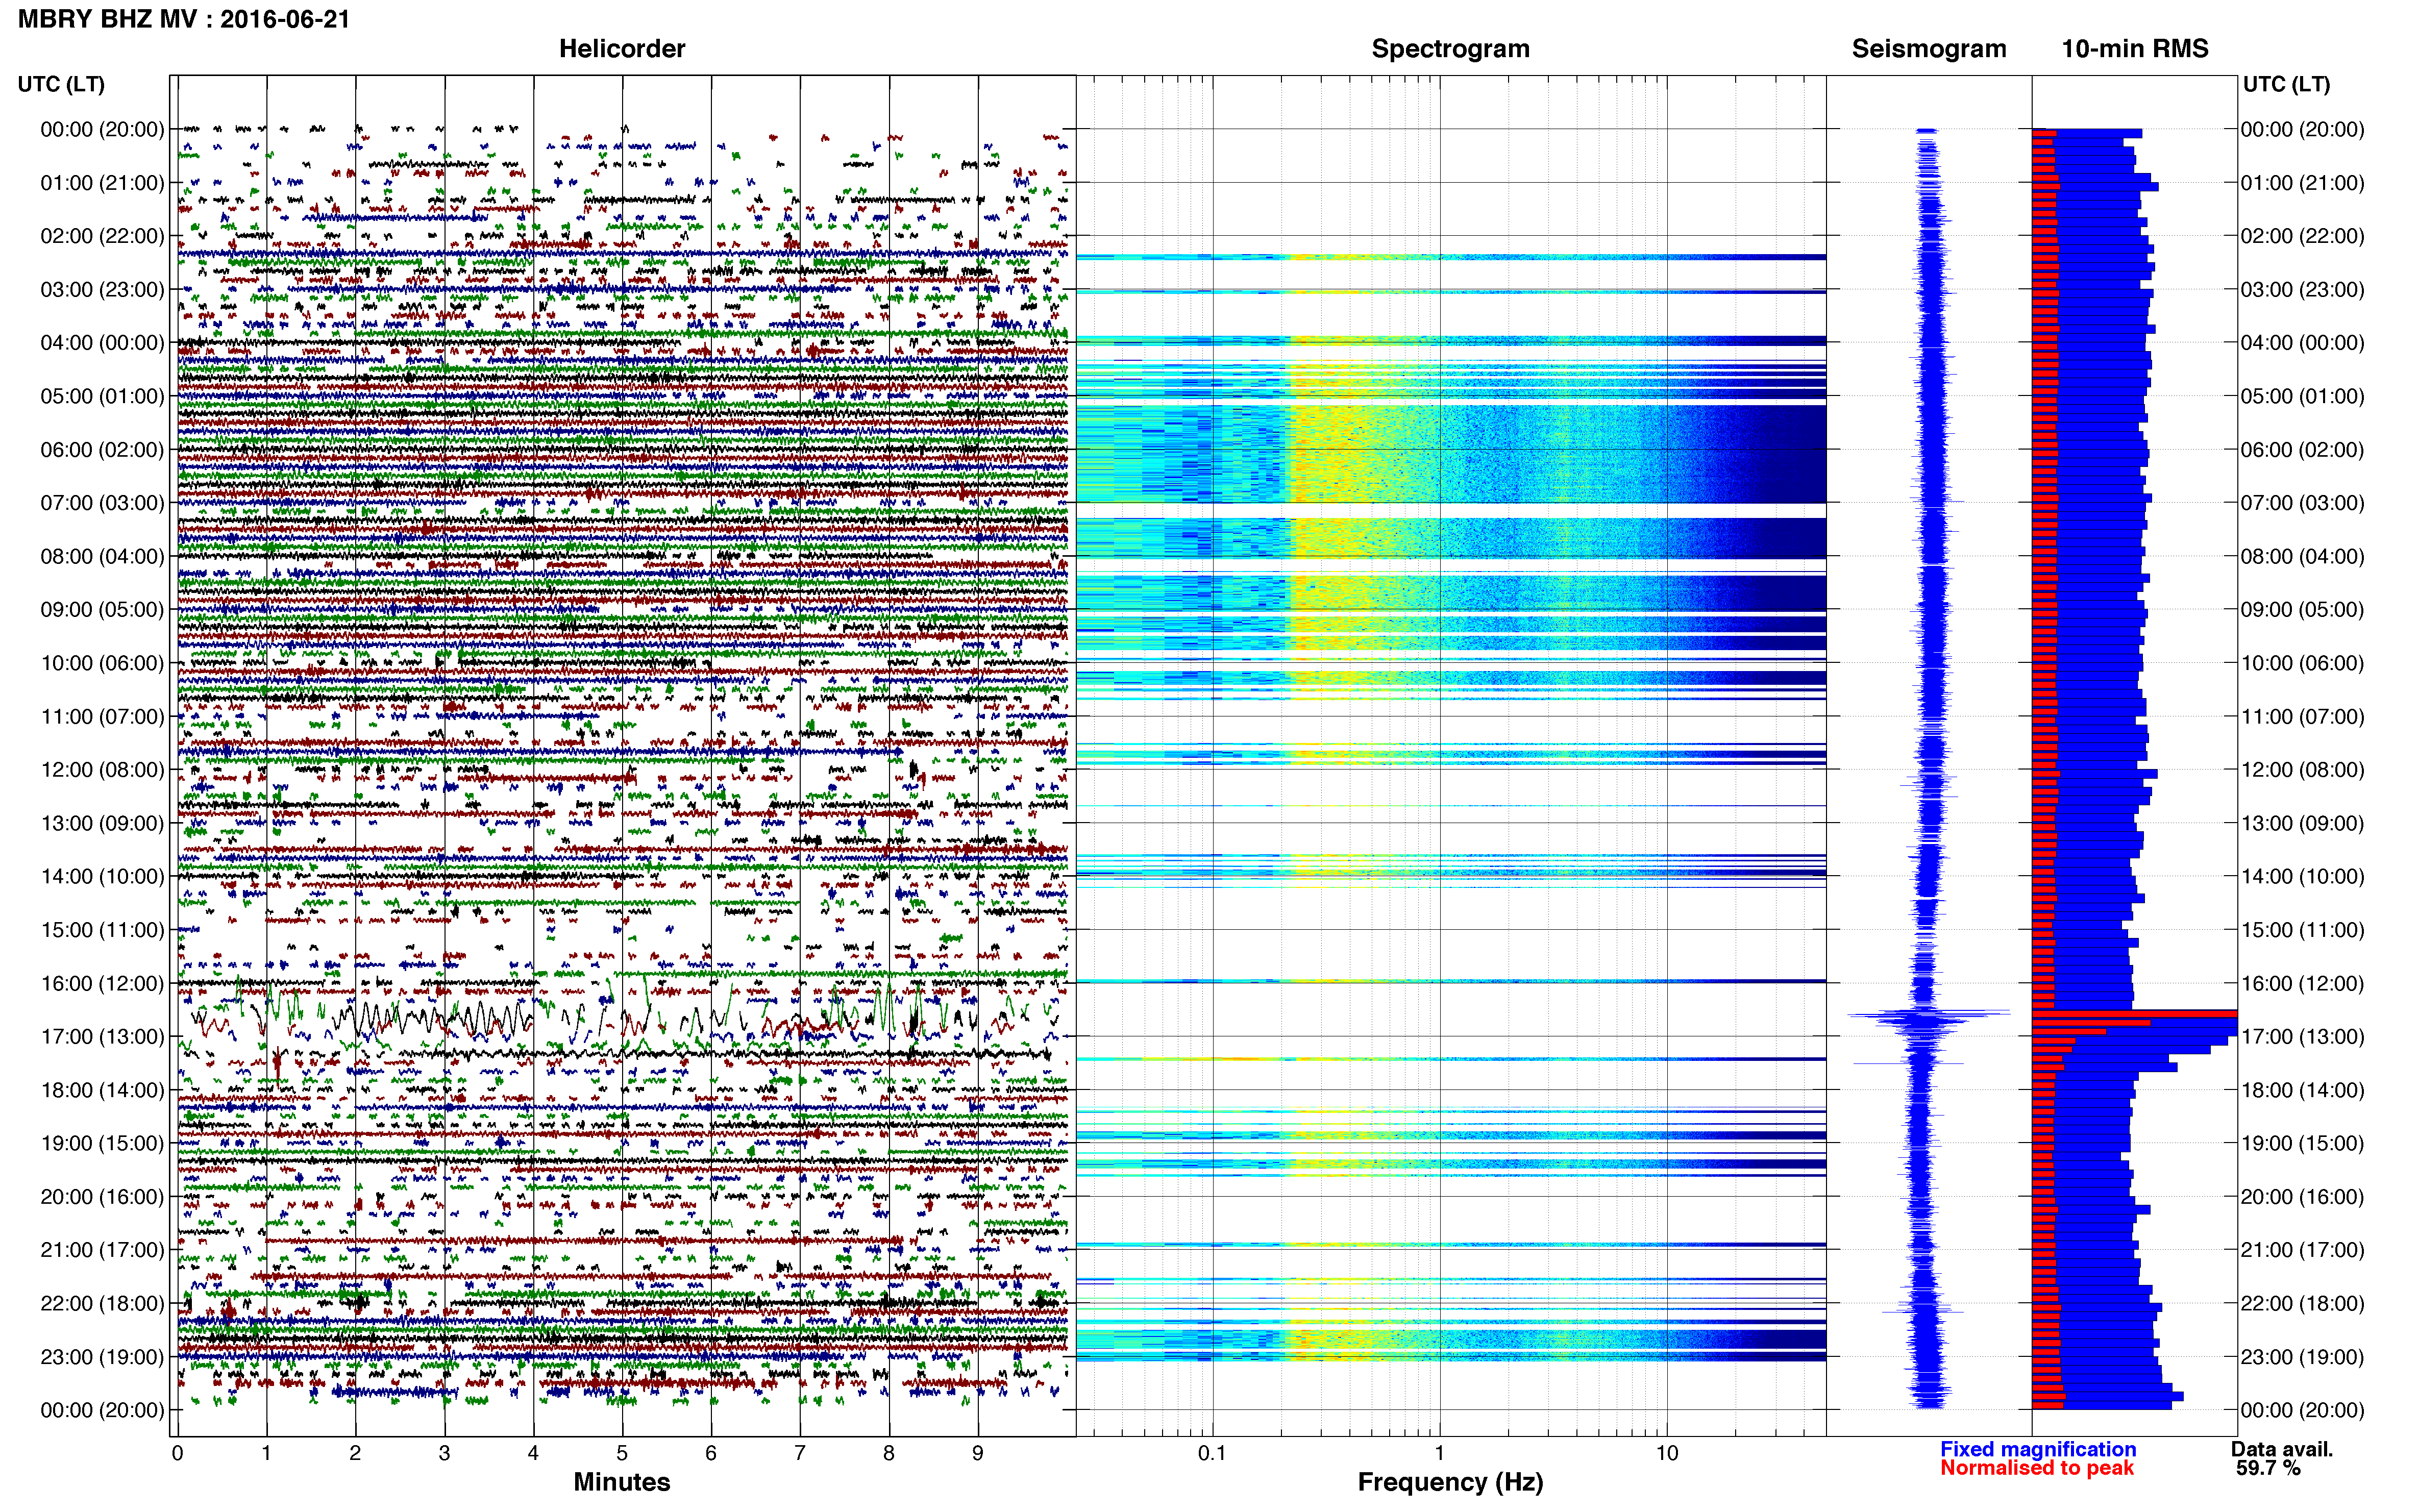The height and width of the screenshot is (1512, 2419).
Task: Click the 'Frequency (Hz)' x-axis label
Action: (x=1450, y=1482)
